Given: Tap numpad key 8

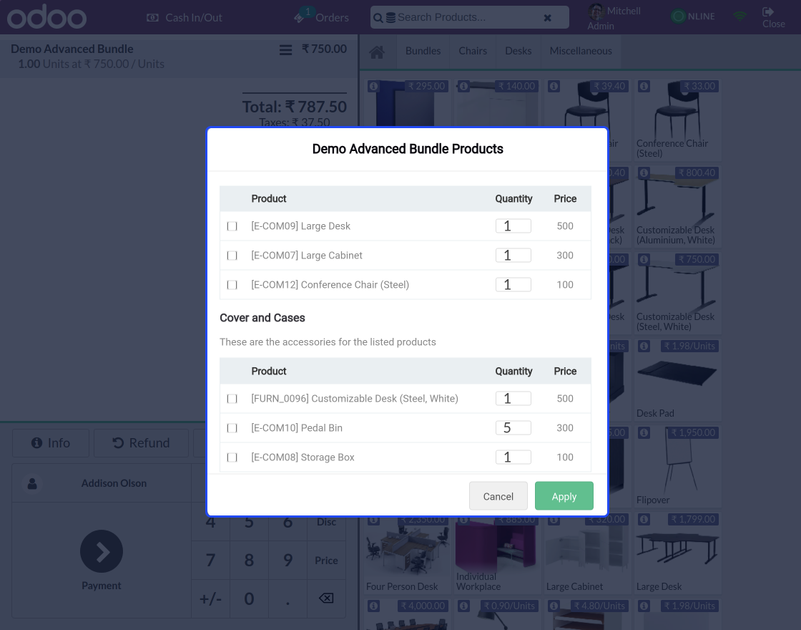Looking at the screenshot, I should (250, 560).
